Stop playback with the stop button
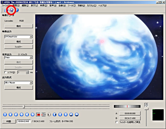The width and height of the screenshot is (166, 129). pyautogui.click(x=10, y=115)
